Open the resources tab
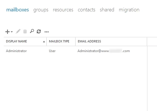This screenshot has height=111, width=157. pos(63,10)
